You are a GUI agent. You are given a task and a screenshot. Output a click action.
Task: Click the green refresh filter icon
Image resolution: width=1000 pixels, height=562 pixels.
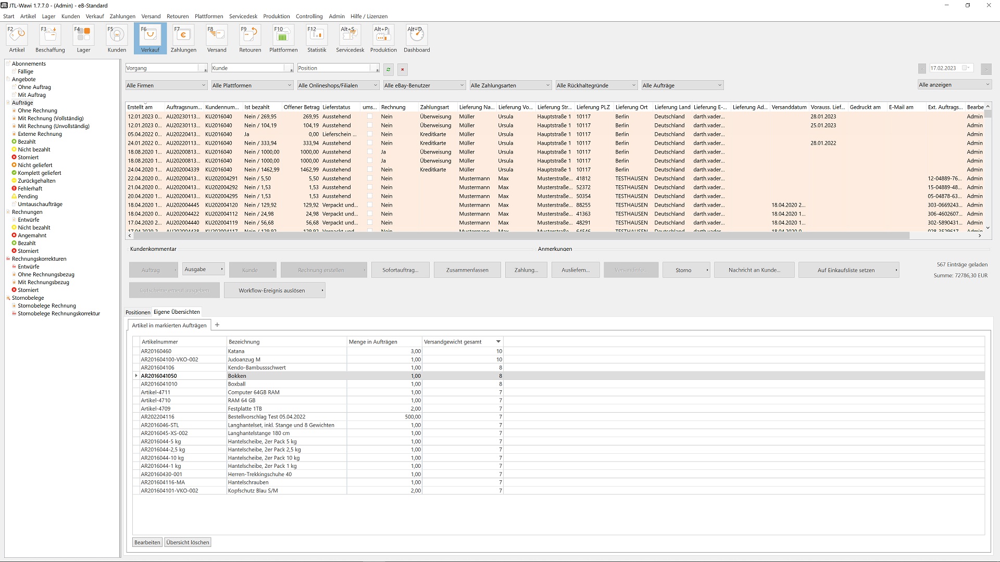pyautogui.click(x=388, y=69)
